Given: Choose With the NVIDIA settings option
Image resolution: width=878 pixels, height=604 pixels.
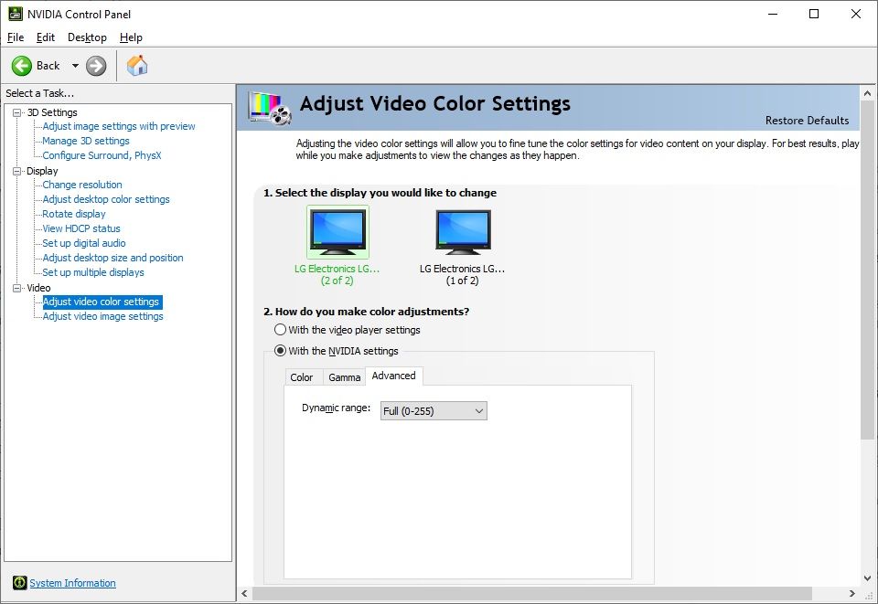Looking at the screenshot, I should pos(281,351).
